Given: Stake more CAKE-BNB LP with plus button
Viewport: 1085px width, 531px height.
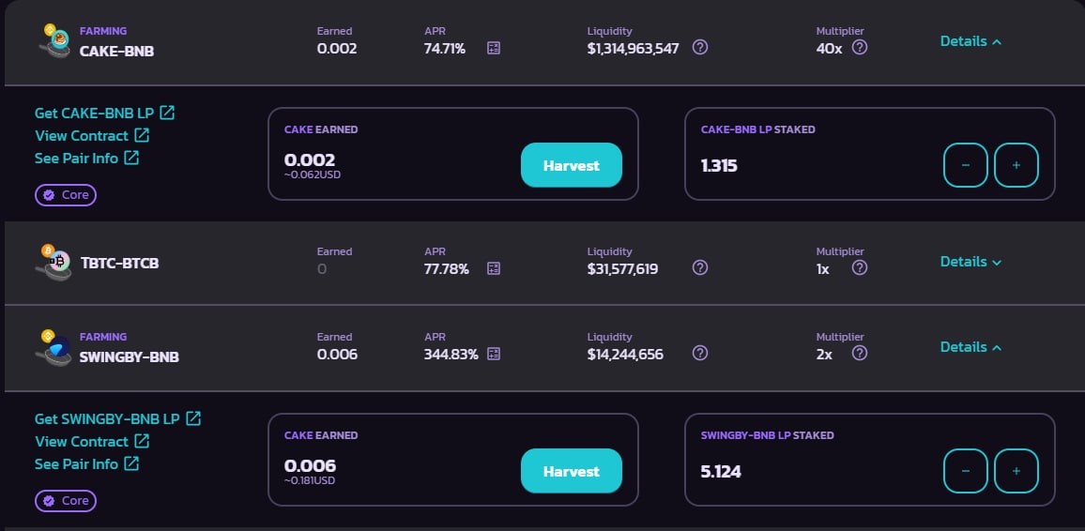Looking at the screenshot, I should click(x=1016, y=165).
